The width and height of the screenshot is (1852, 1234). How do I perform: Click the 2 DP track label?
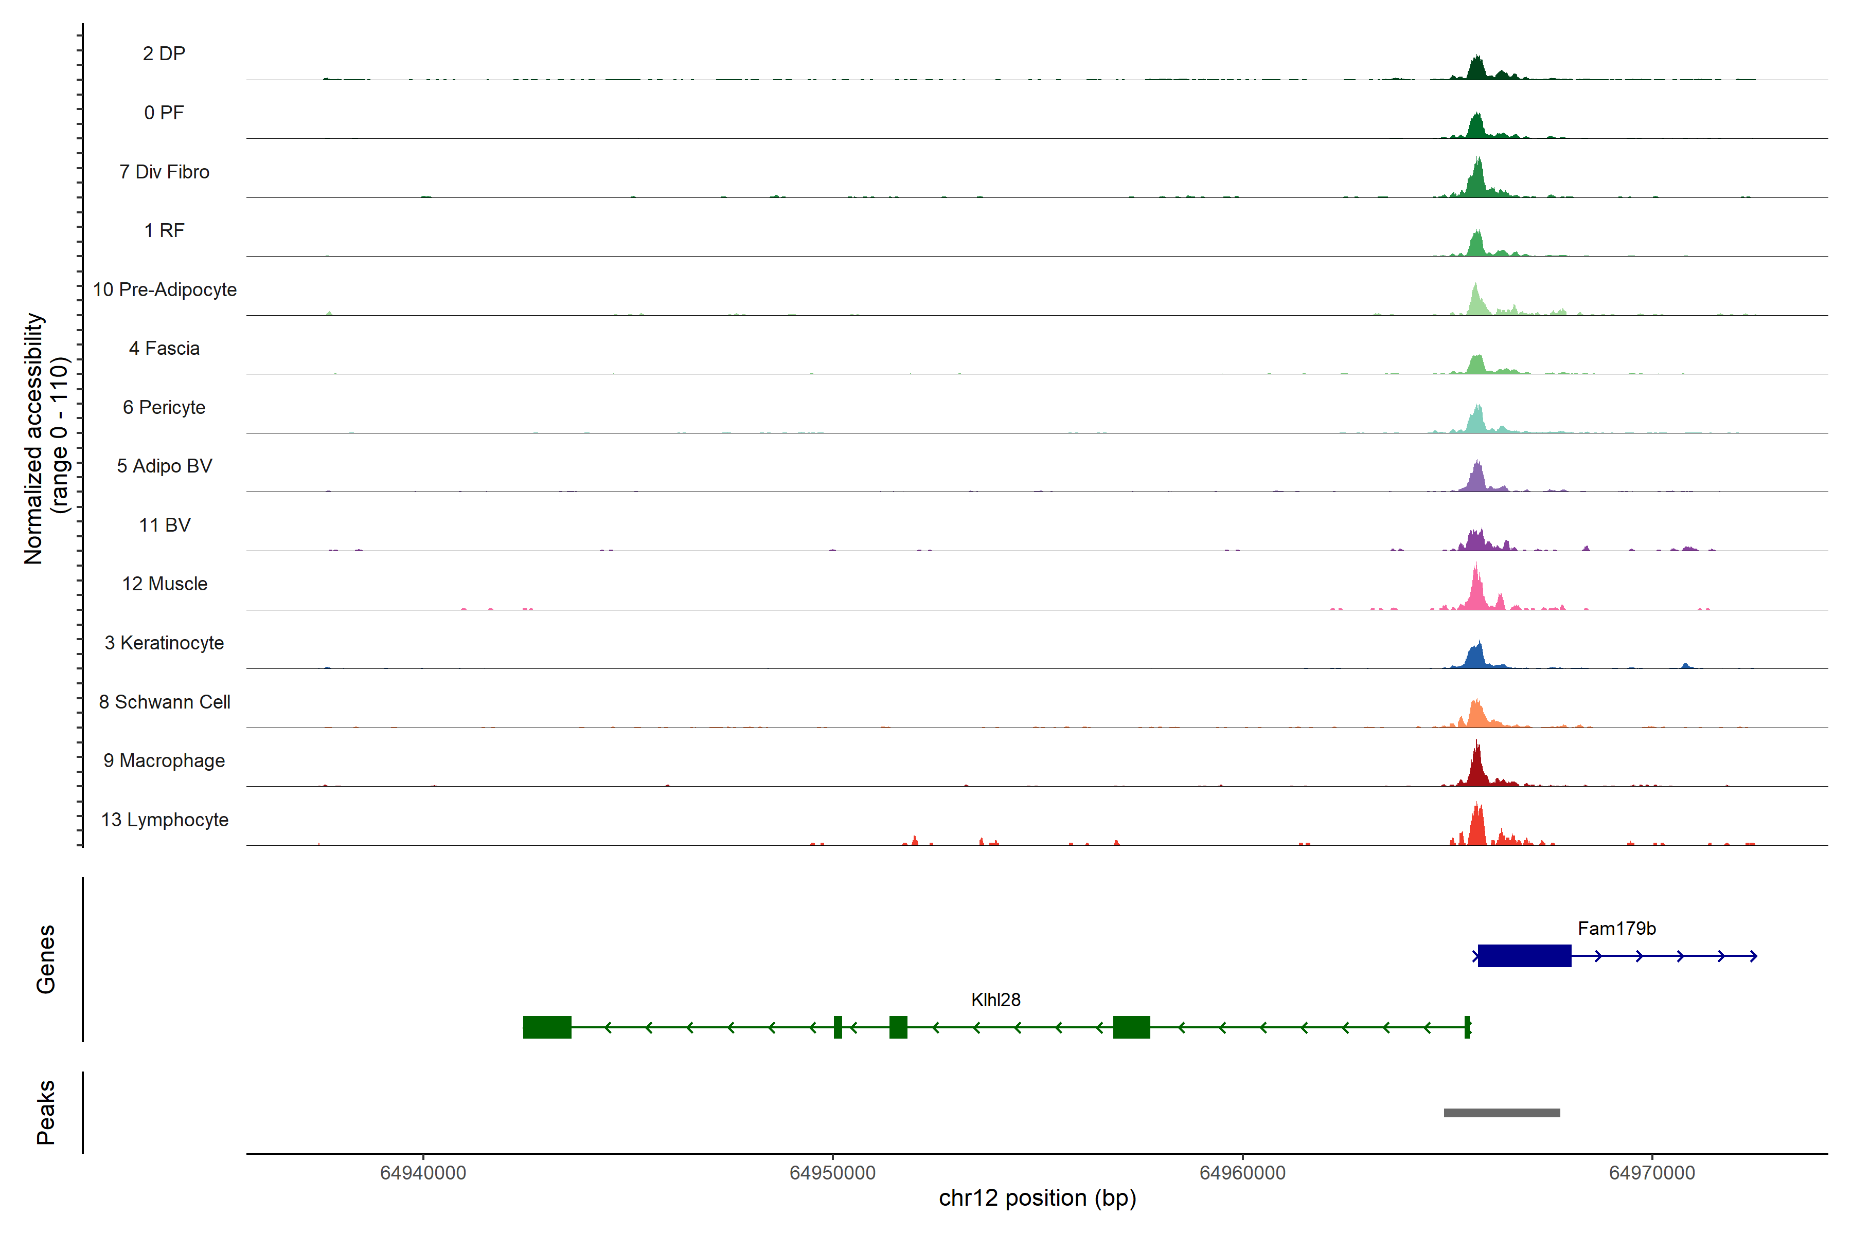[x=164, y=53]
